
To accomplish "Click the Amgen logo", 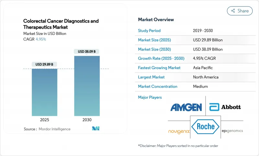I will (x=186, y=107).
